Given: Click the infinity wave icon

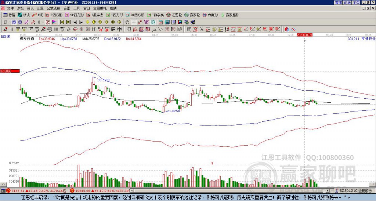Looking at the screenshot, I should click(x=293, y=29).
